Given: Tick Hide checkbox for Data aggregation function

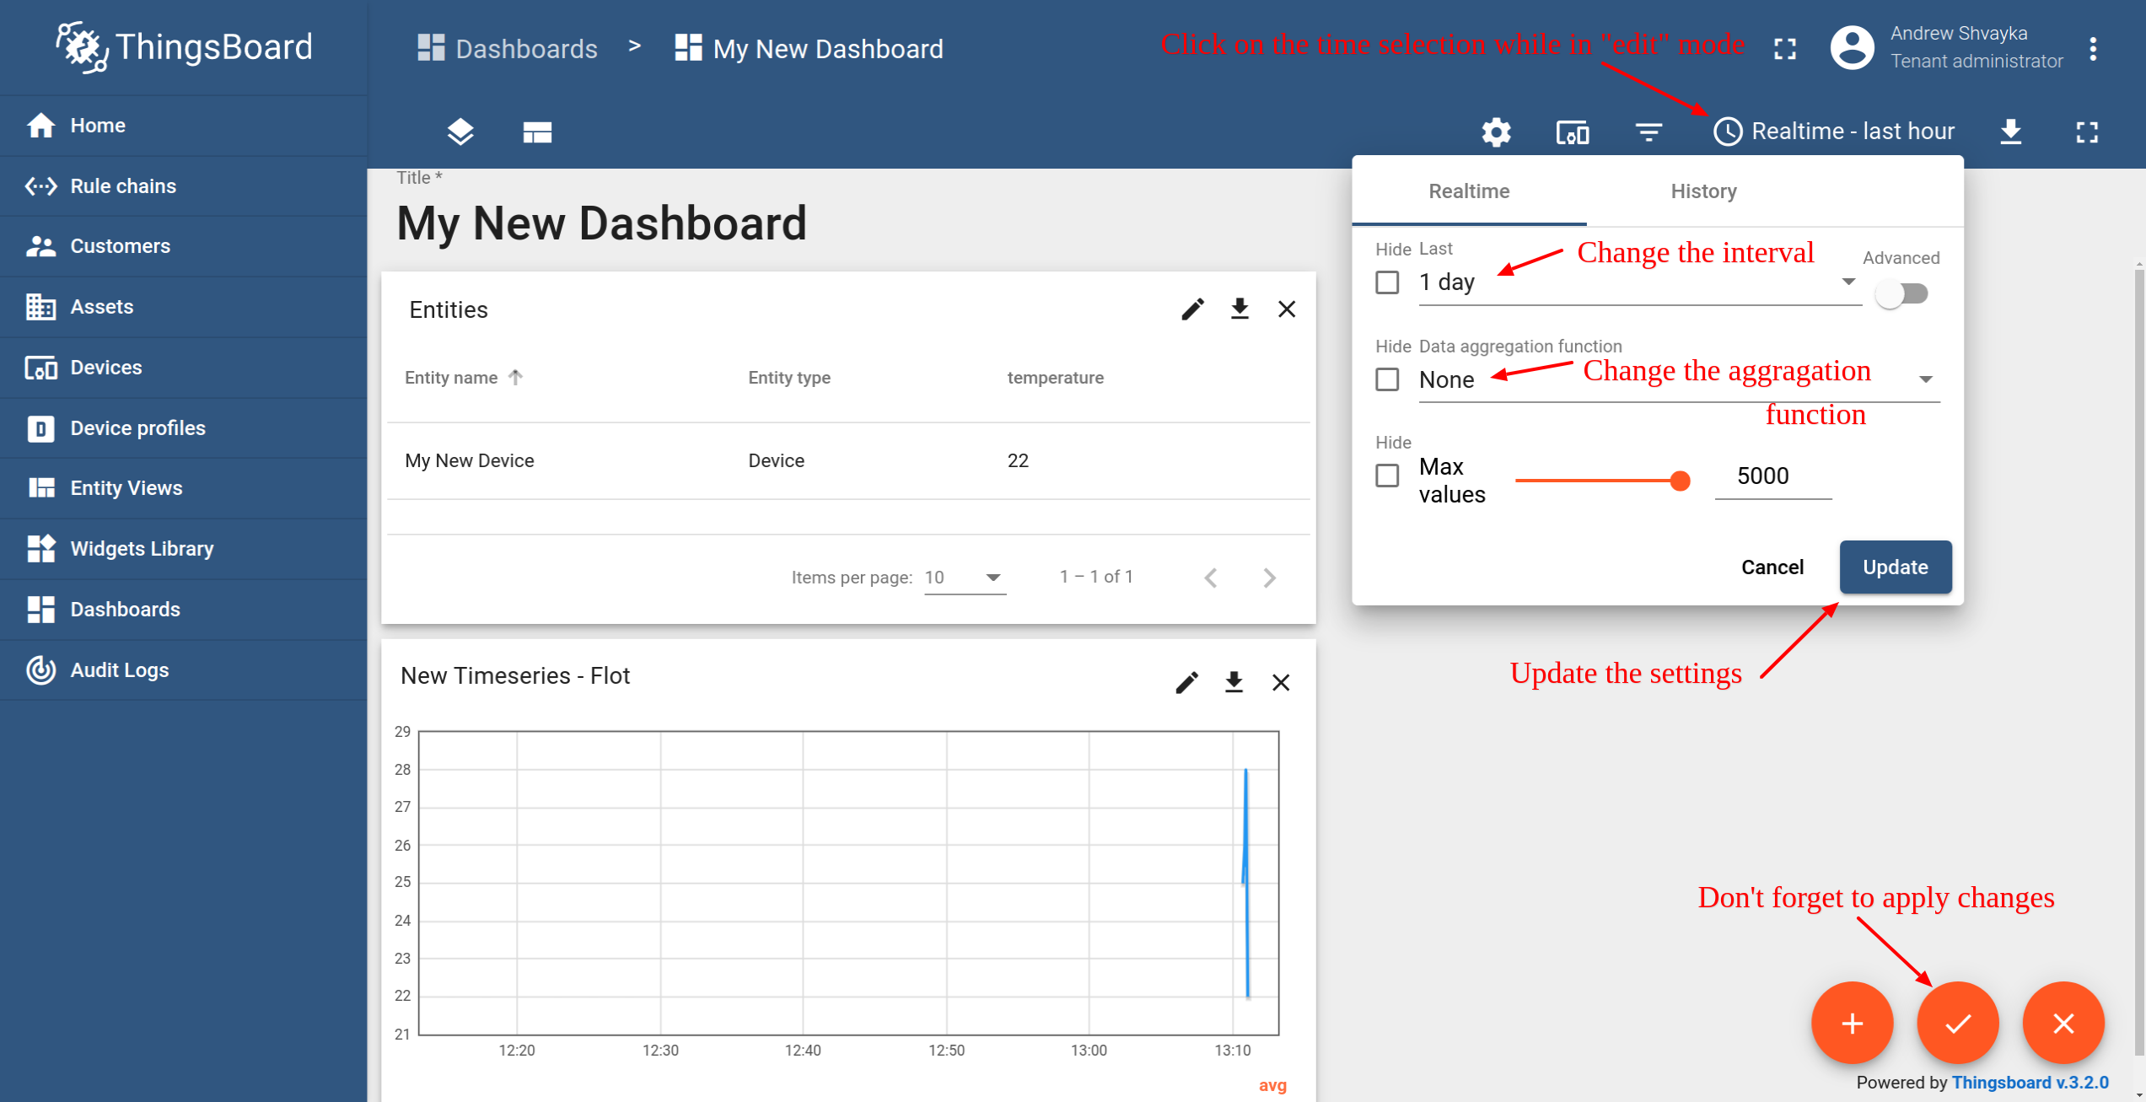Looking at the screenshot, I should [x=1387, y=379].
